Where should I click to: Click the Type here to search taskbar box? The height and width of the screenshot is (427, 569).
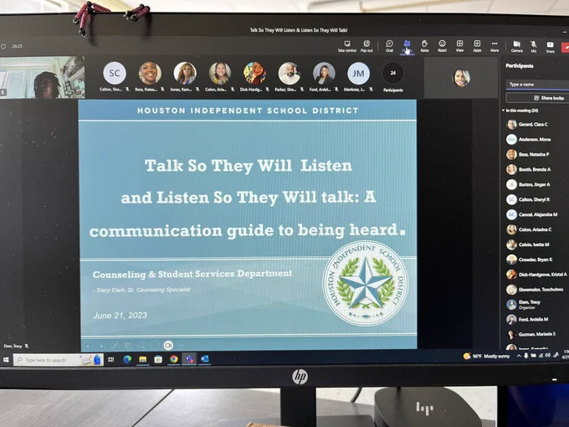click(x=58, y=360)
